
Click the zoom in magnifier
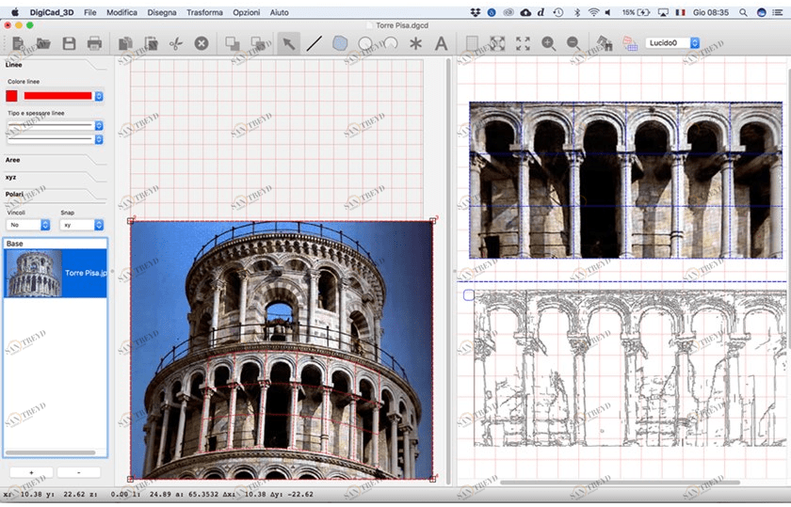click(549, 43)
